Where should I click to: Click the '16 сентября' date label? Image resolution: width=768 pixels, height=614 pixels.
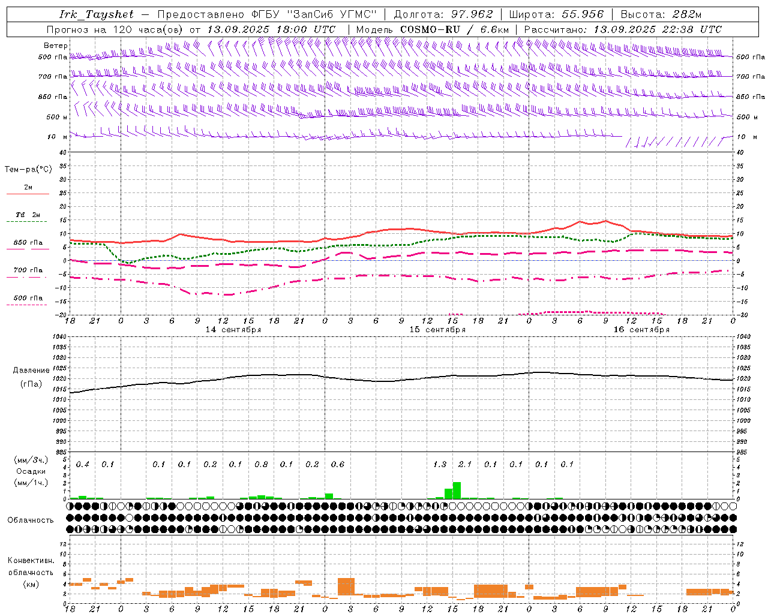(641, 330)
